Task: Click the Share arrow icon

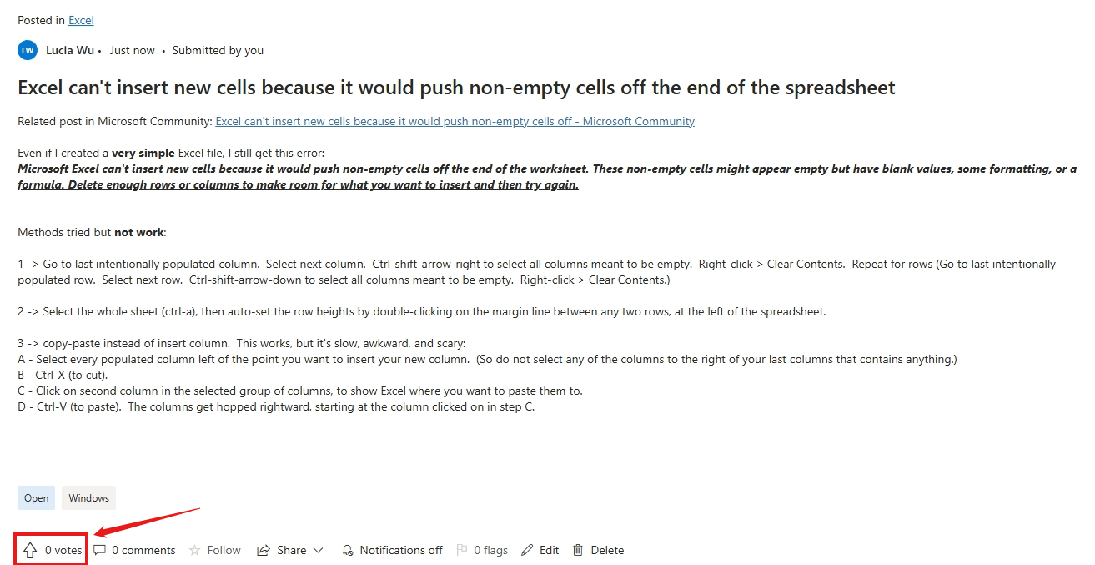Action: [x=264, y=550]
